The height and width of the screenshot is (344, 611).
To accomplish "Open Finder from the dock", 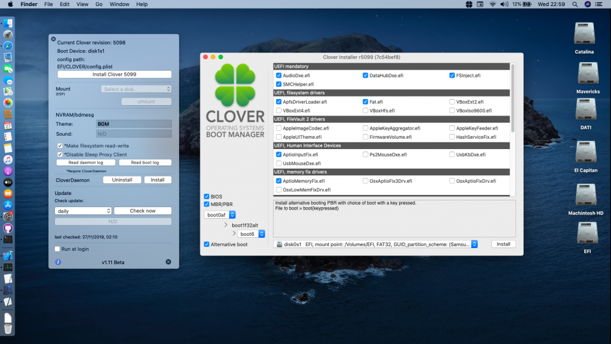I will point(8,23).
